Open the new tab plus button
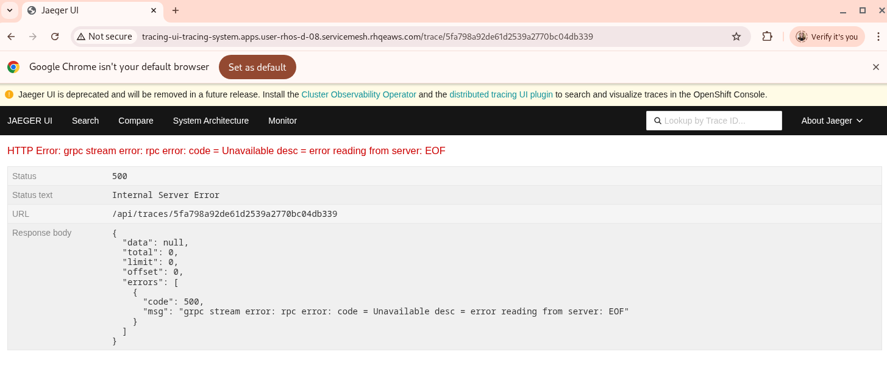This screenshot has height=371, width=887. [176, 10]
